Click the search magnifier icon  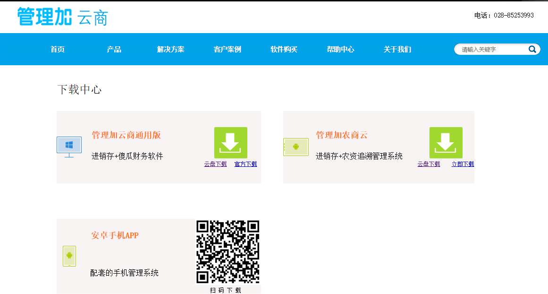tap(532, 49)
